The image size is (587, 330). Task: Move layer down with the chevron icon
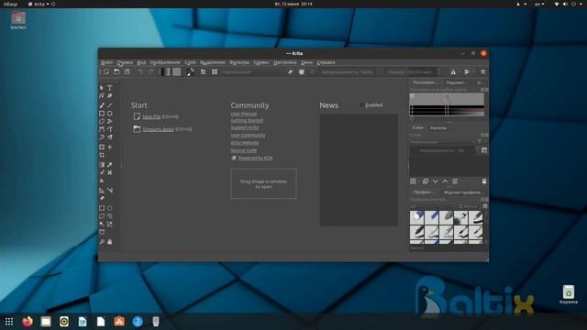[435, 181]
